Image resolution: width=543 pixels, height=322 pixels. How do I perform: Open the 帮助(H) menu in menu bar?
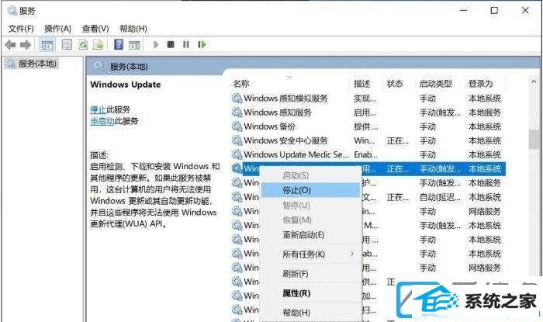click(x=133, y=29)
